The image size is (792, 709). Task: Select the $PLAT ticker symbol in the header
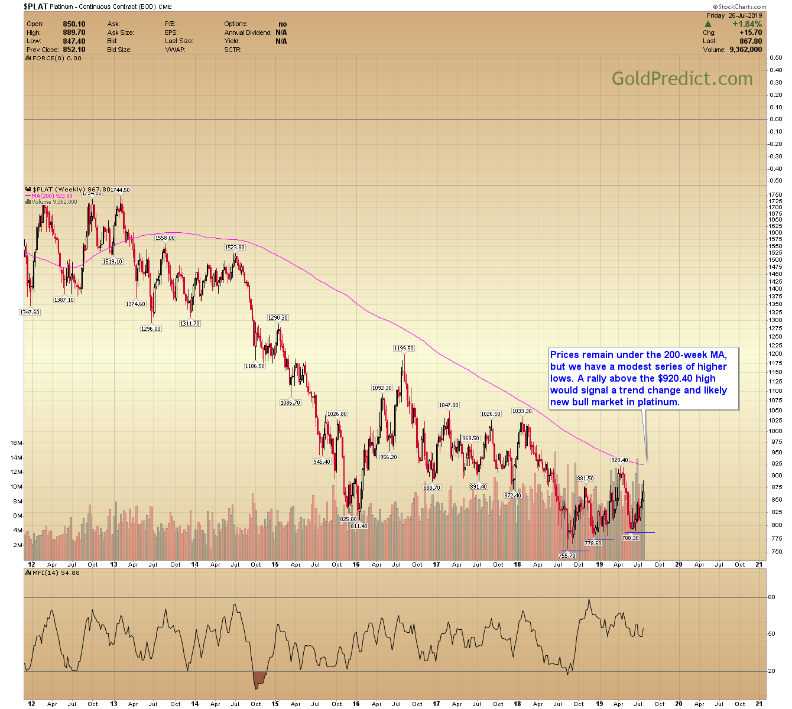coord(35,6)
